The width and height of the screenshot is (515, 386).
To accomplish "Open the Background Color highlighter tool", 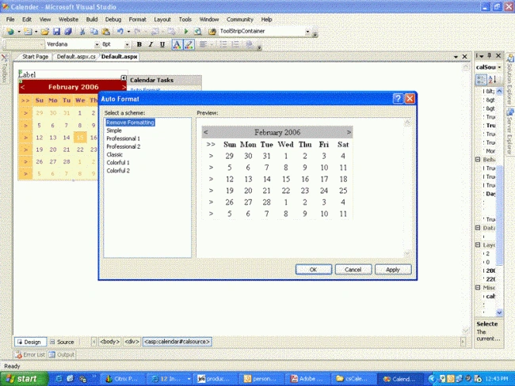I will pyautogui.click(x=189, y=44).
